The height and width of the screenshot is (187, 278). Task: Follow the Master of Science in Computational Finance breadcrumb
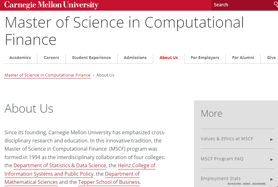(x=47, y=75)
